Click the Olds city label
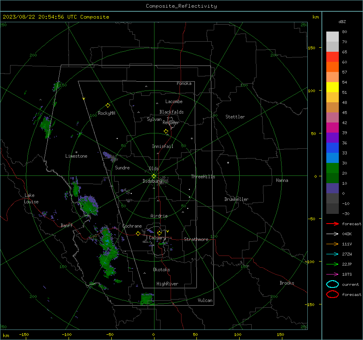 click(x=154, y=169)
